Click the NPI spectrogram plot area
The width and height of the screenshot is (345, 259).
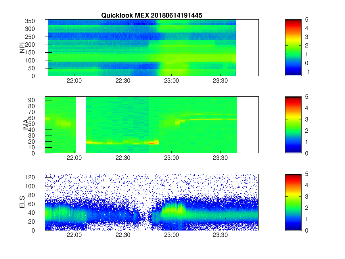click(152, 48)
